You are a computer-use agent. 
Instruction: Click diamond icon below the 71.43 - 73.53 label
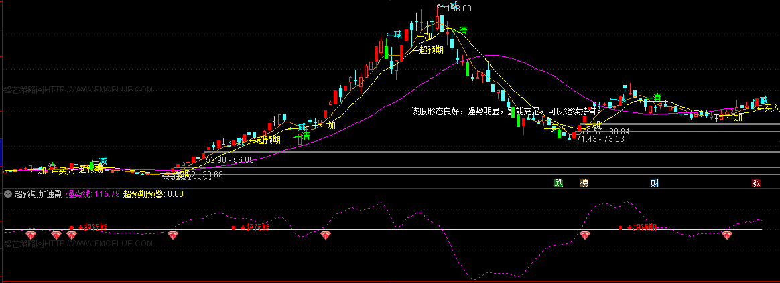(584, 235)
